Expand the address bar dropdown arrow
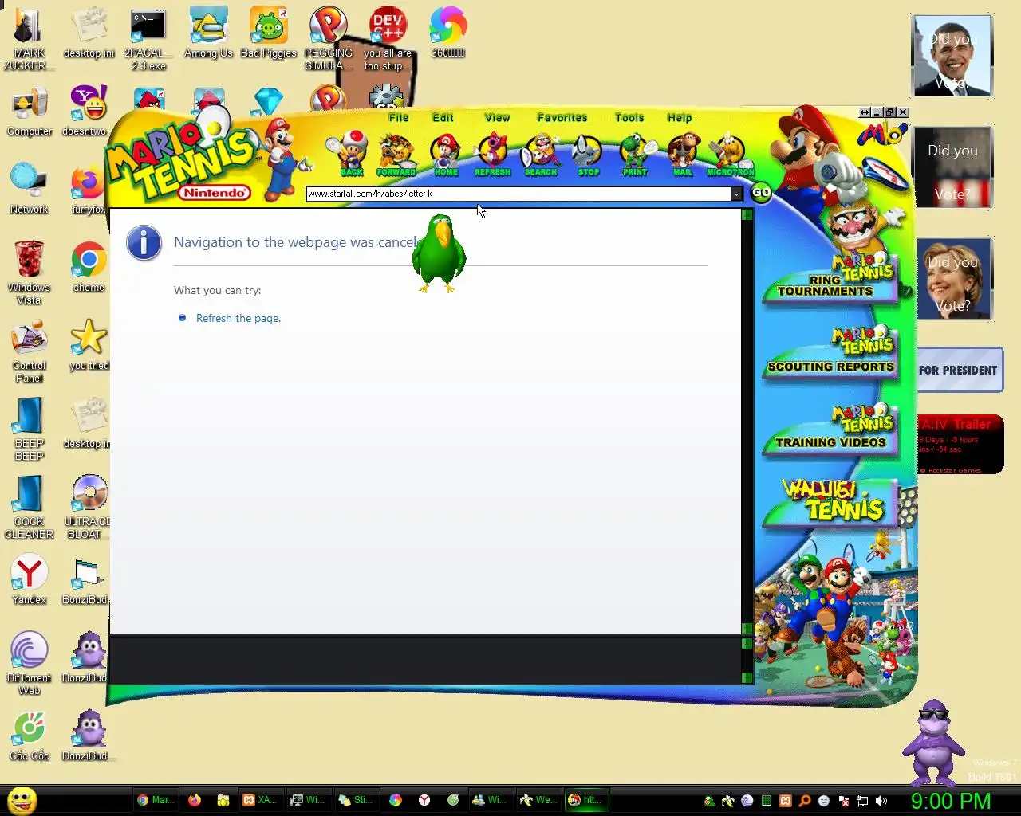 (736, 194)
